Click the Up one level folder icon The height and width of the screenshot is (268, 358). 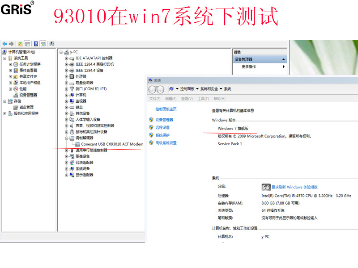coord(20,44)
